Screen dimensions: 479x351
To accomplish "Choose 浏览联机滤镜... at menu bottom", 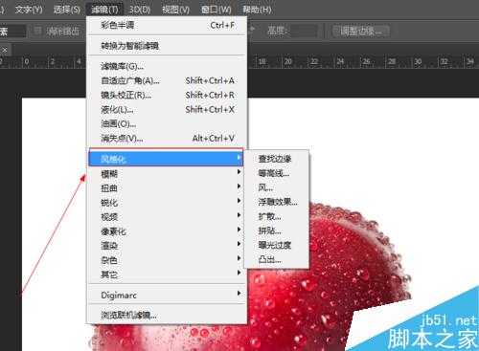I will 167,316.
